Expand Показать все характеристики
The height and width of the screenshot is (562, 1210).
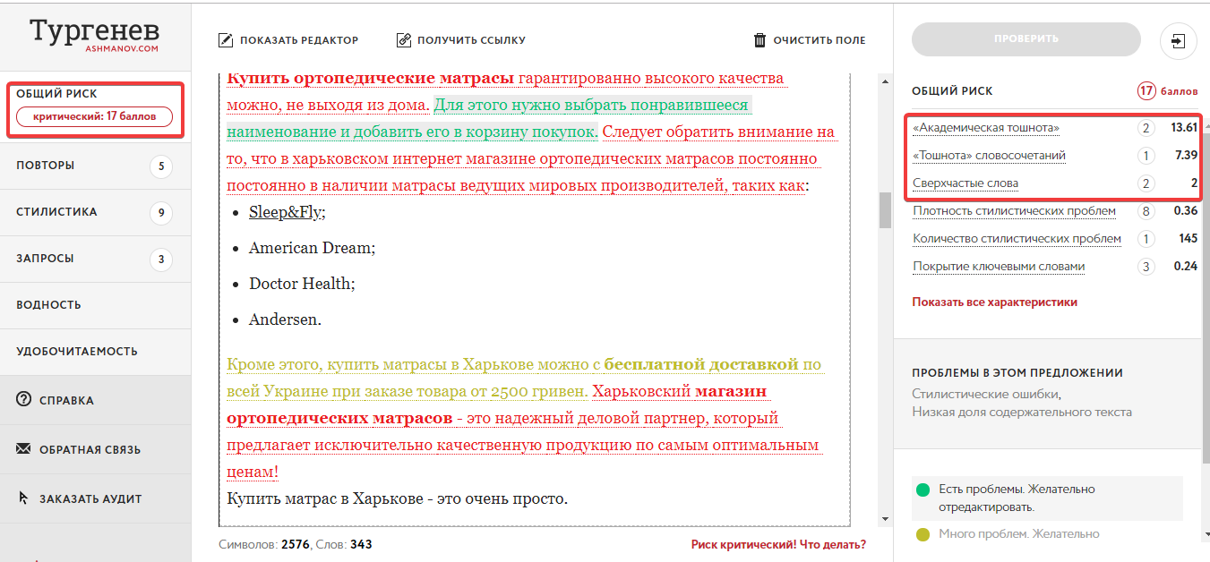click(995, 302)
